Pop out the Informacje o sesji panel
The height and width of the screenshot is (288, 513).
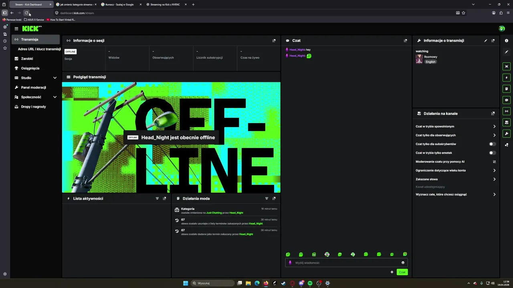click(x=274, y=41)
